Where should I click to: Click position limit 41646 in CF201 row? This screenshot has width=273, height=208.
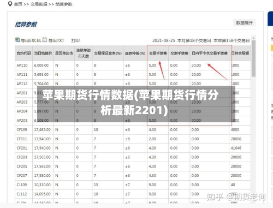coord(236,148)
